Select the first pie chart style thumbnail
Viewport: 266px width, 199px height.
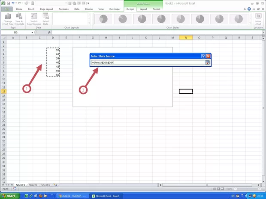103,19
